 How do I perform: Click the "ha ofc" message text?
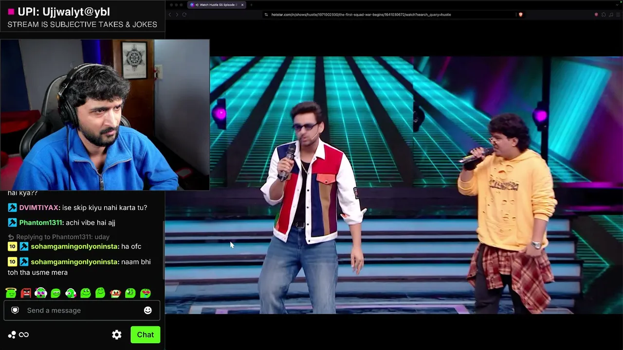[131, 246]
